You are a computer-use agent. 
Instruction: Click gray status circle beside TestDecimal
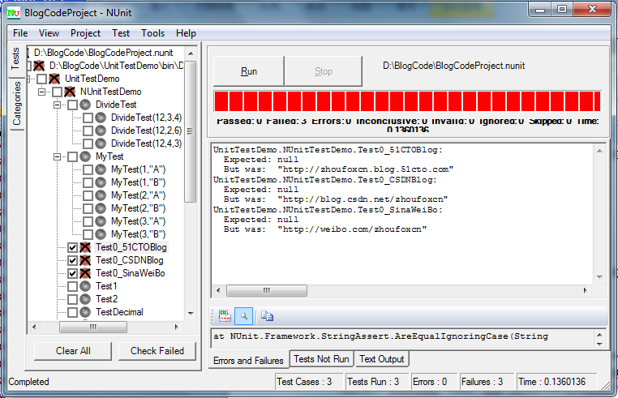(85, 313)
